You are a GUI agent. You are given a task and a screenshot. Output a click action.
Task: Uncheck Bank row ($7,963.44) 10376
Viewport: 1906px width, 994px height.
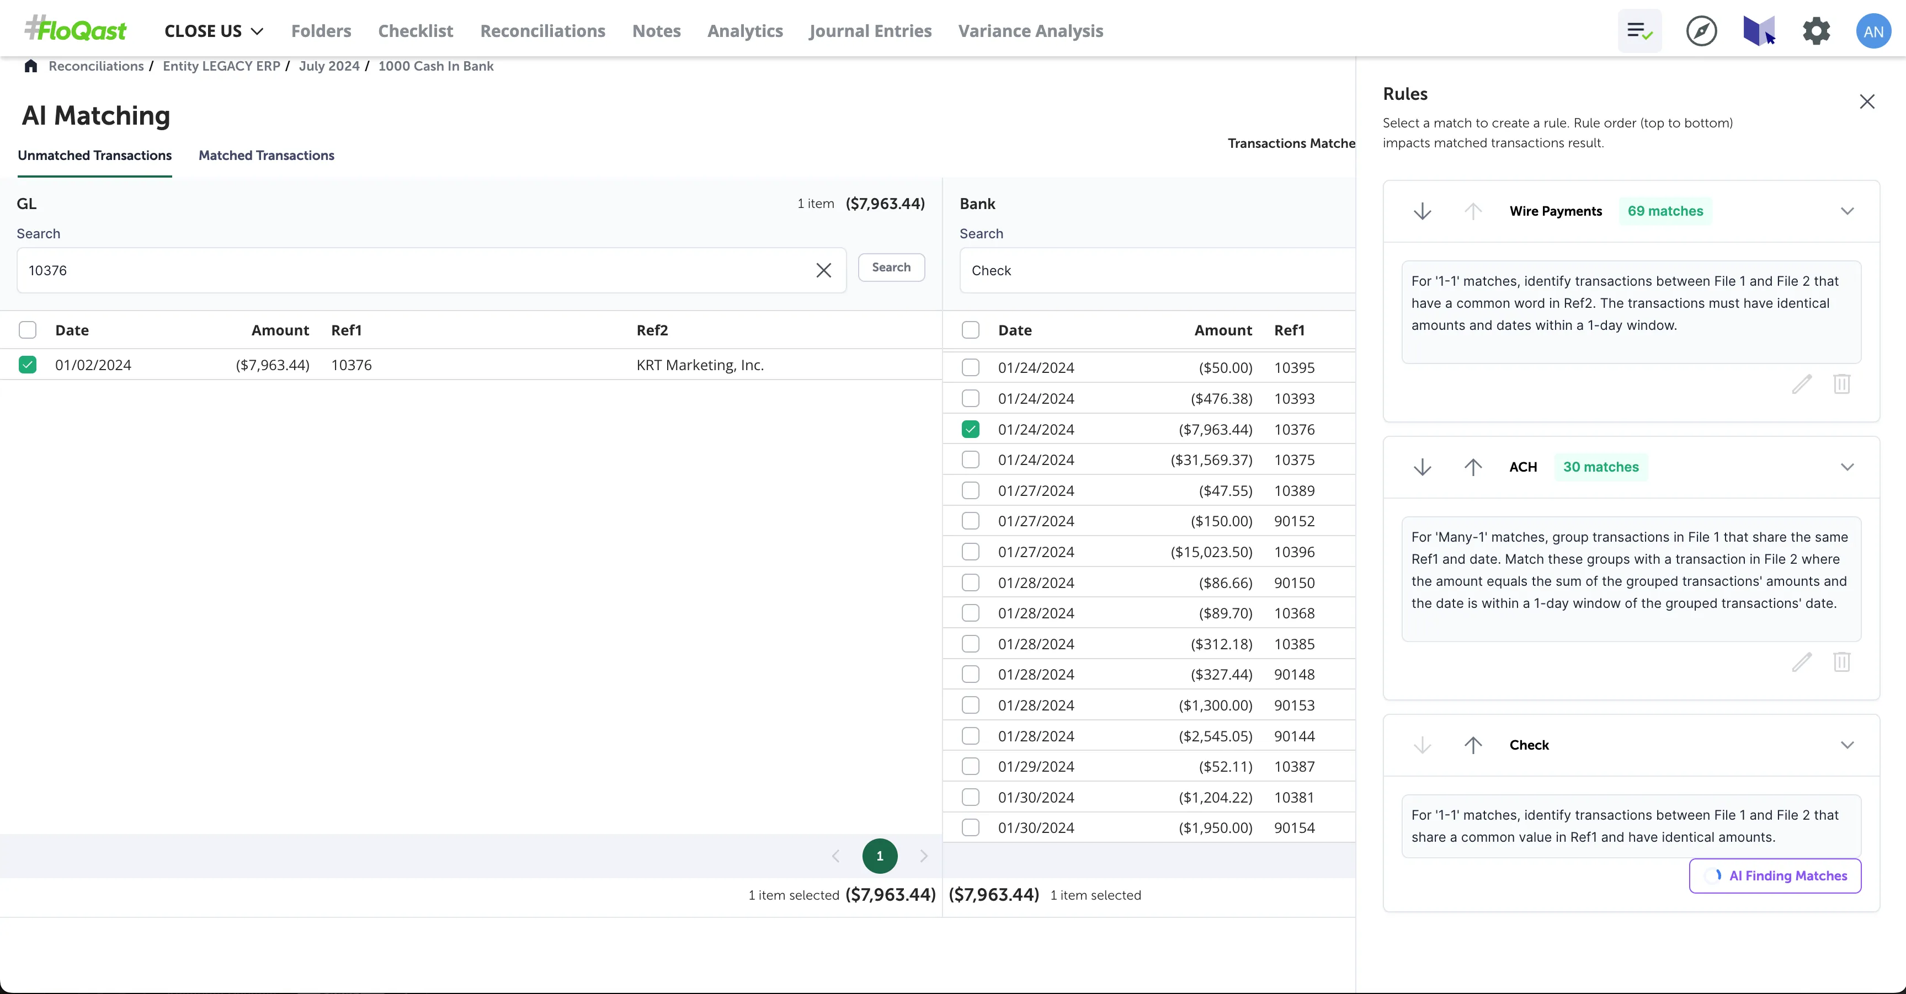coord(970,429)
